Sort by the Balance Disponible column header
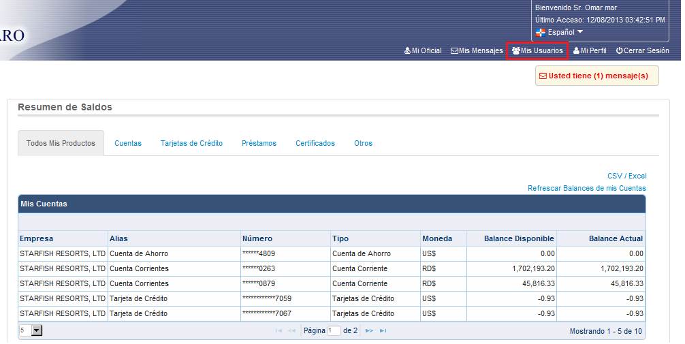The height and width of the screenshot is (344, 685). [x=519, y=238]
